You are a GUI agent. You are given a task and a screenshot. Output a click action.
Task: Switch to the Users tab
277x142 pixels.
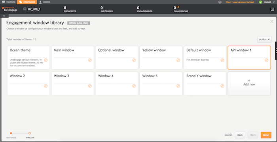(44, 2)
